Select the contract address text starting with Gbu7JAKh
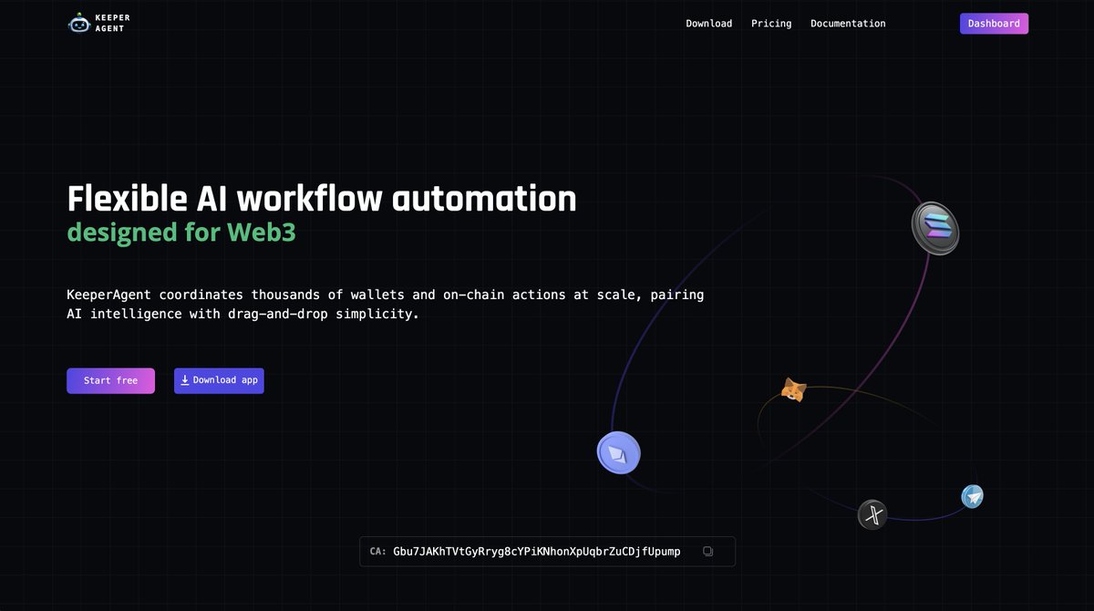 [537, 552]
